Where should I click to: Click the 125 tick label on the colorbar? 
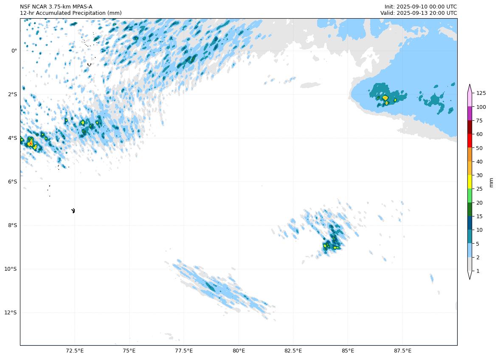pyautogui.click(x=481, y=93)
